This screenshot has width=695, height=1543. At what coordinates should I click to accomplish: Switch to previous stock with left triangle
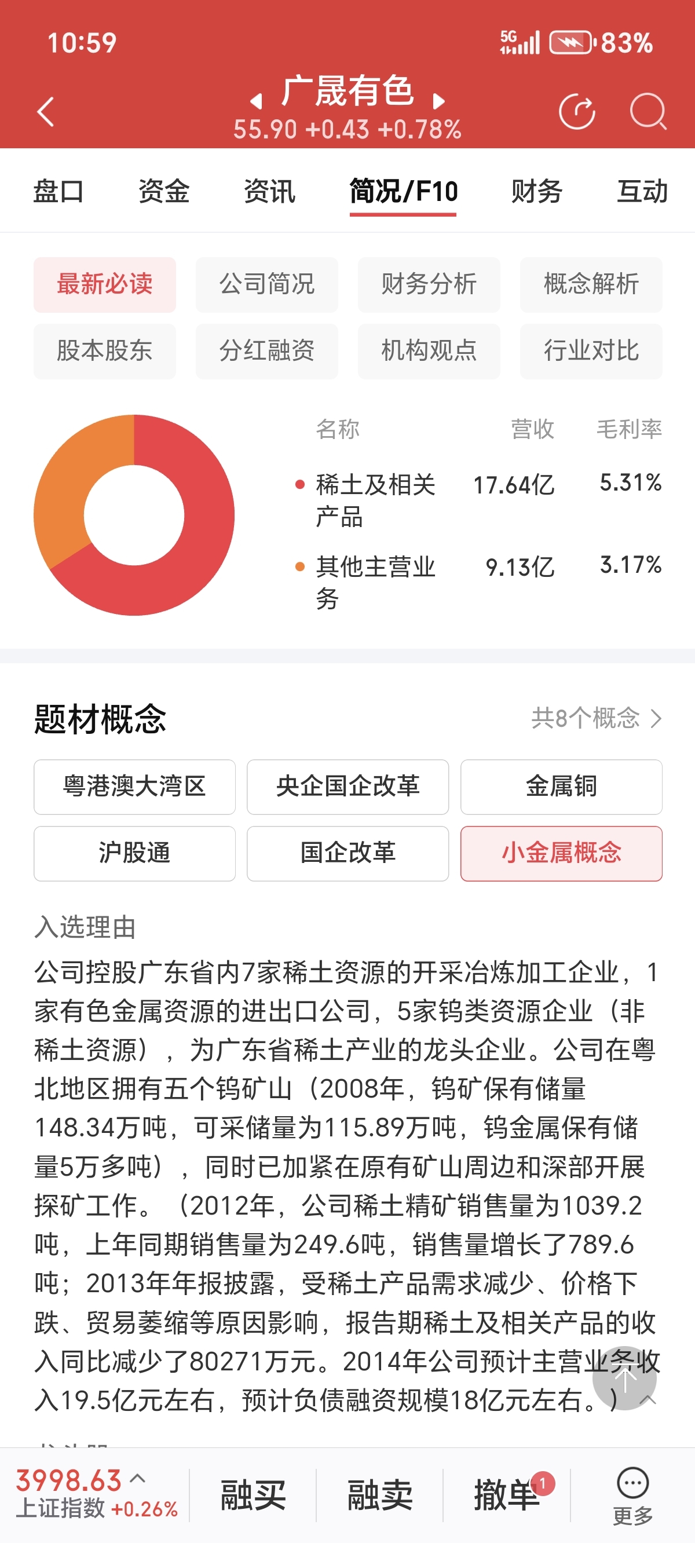[x=257, y=101]
